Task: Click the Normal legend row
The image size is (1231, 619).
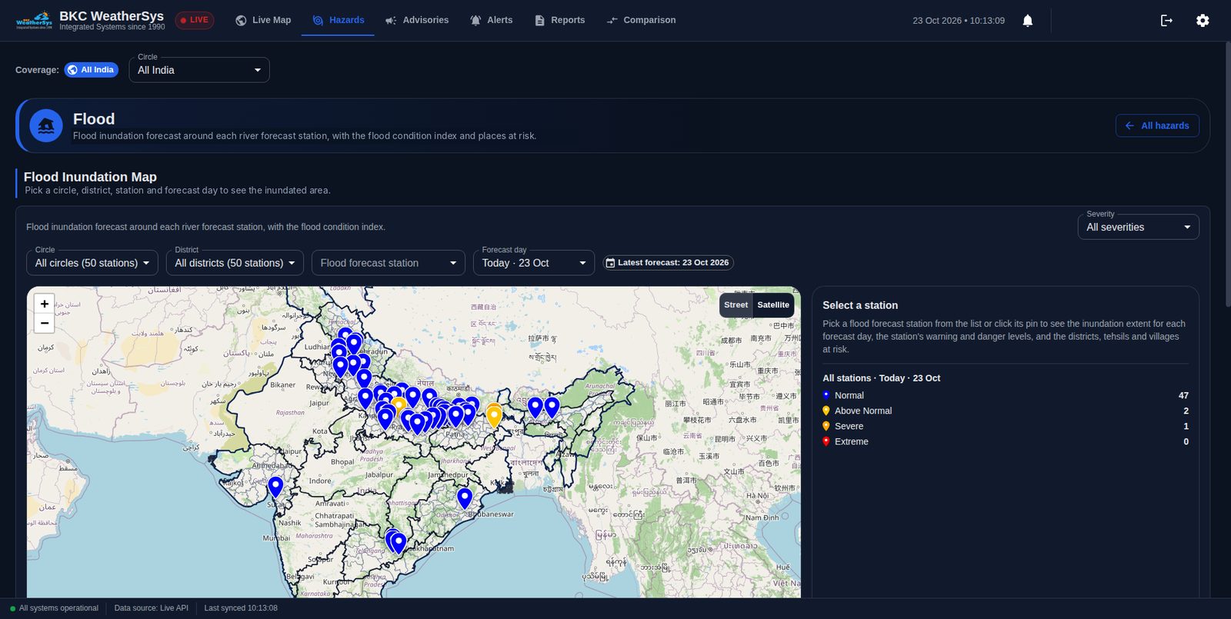Action: click(1006, 395)
